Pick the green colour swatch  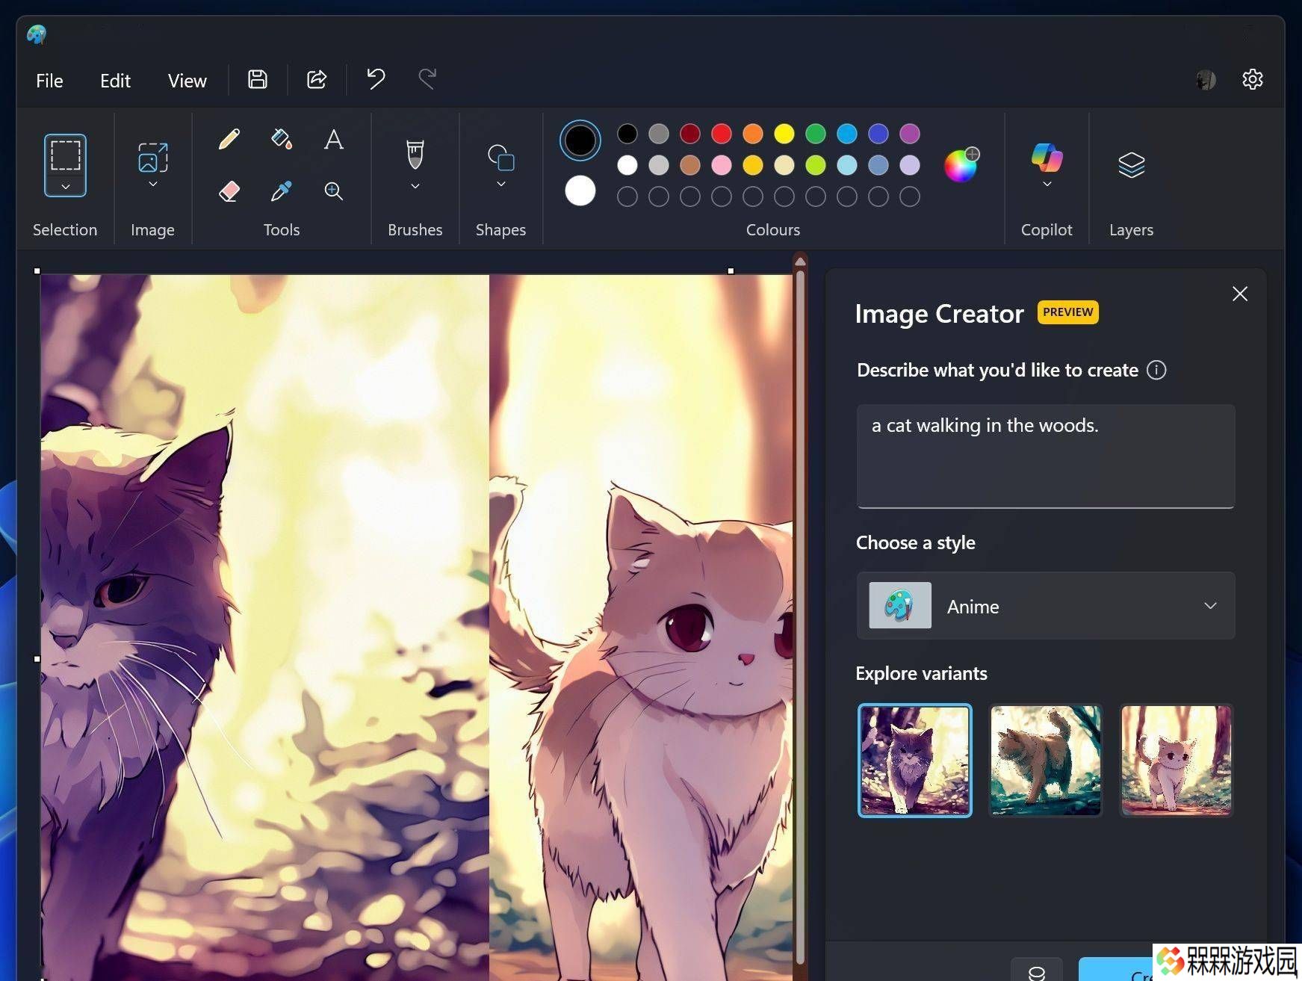(816, 134)
